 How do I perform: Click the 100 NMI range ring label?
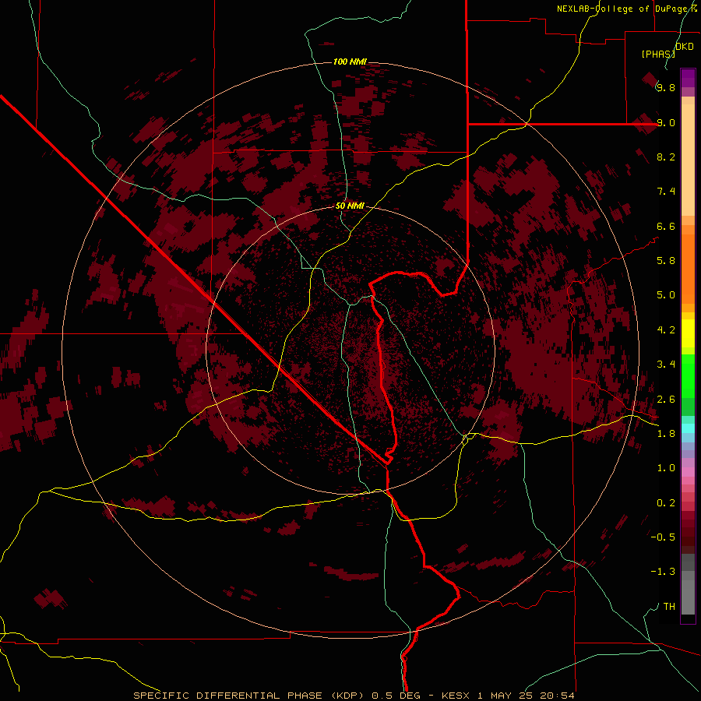350,62
